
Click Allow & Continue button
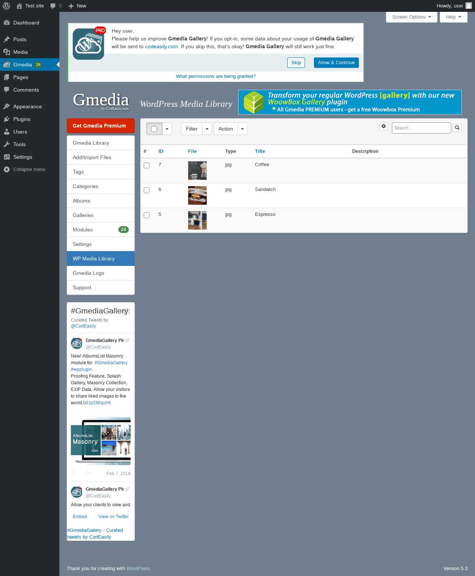(336, 63)
